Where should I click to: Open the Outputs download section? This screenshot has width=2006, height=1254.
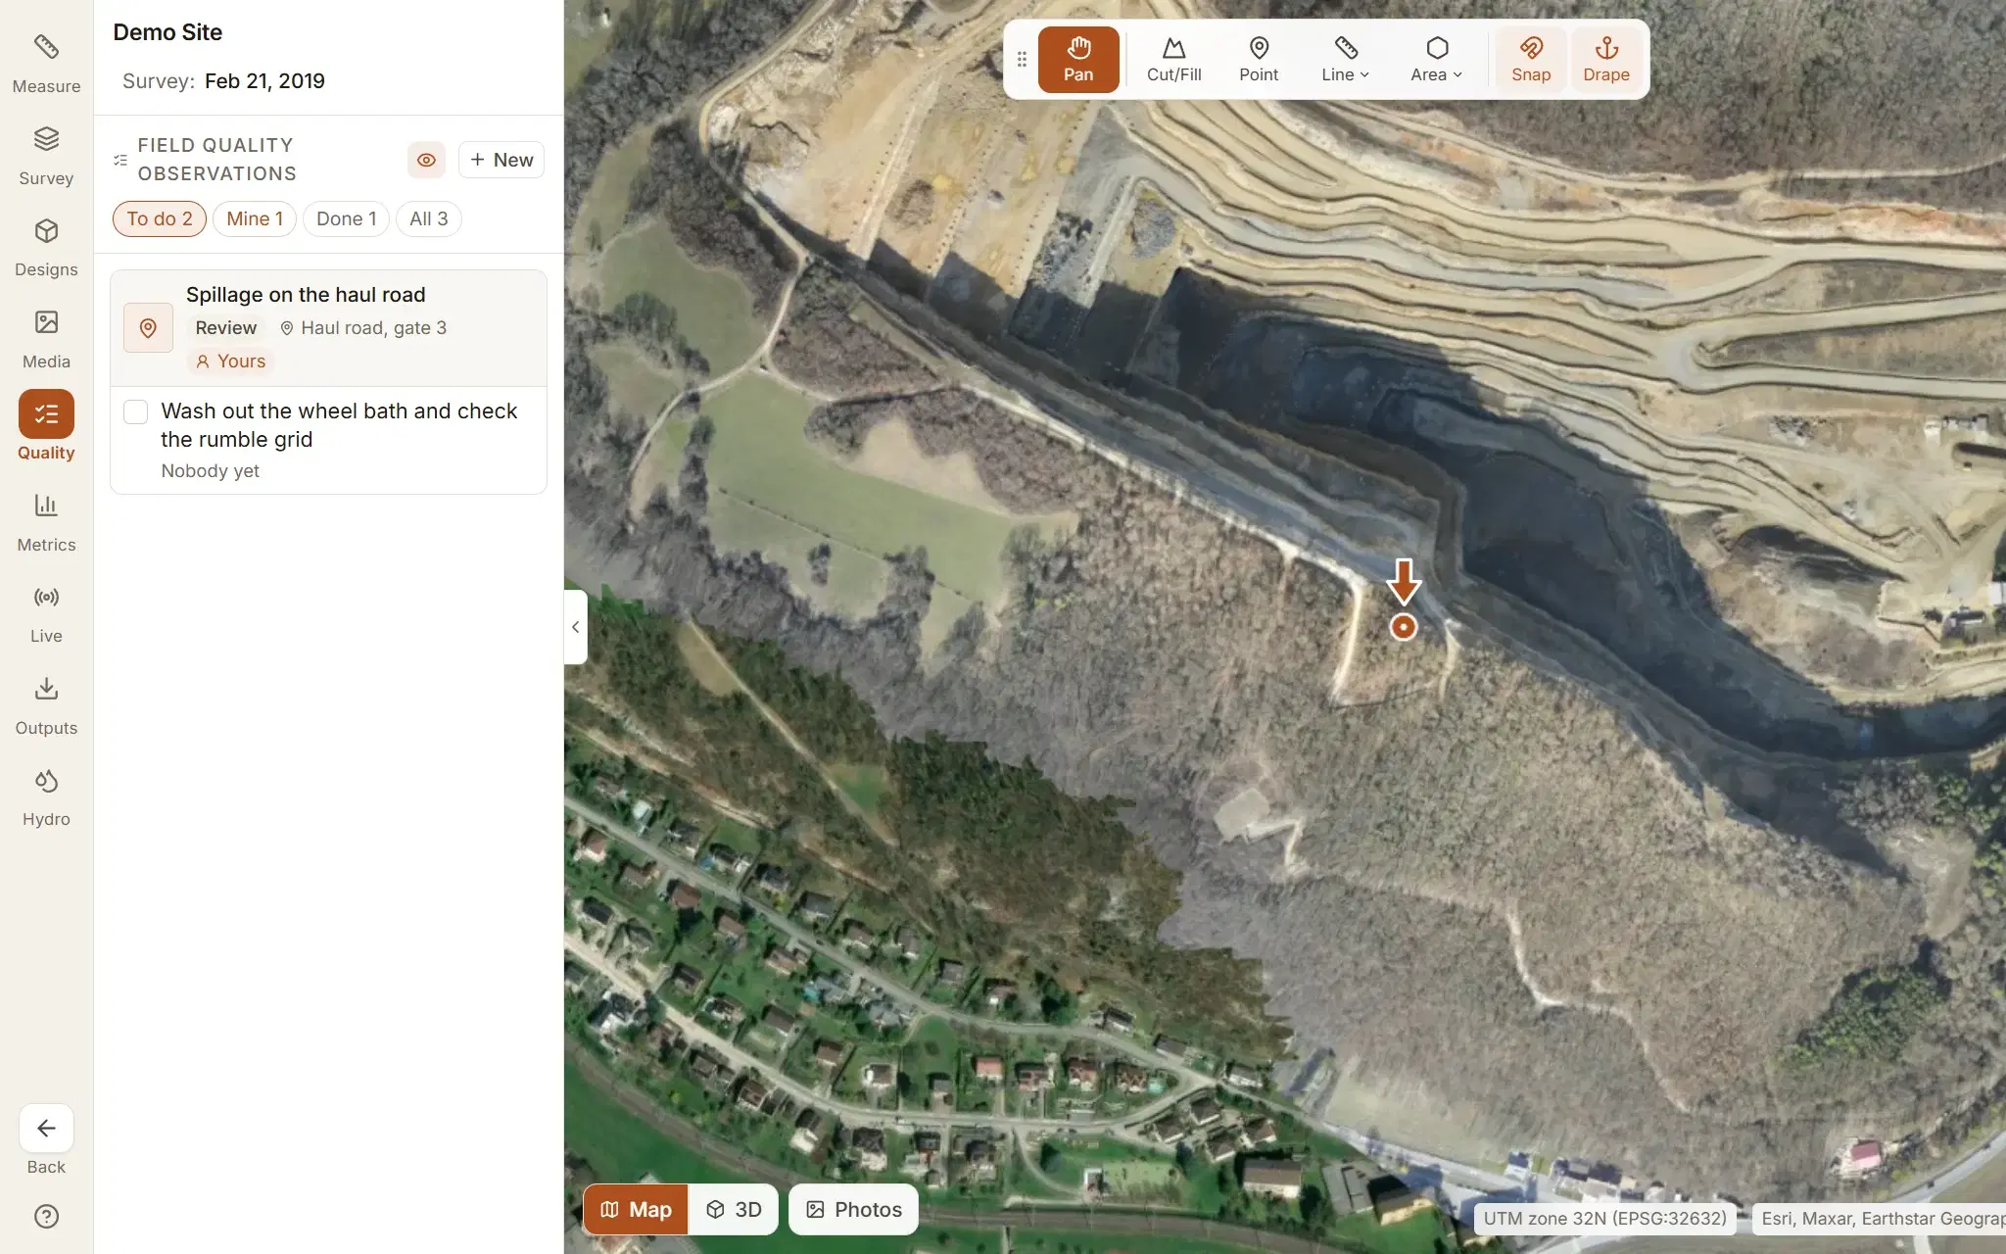tap(46, 705)
